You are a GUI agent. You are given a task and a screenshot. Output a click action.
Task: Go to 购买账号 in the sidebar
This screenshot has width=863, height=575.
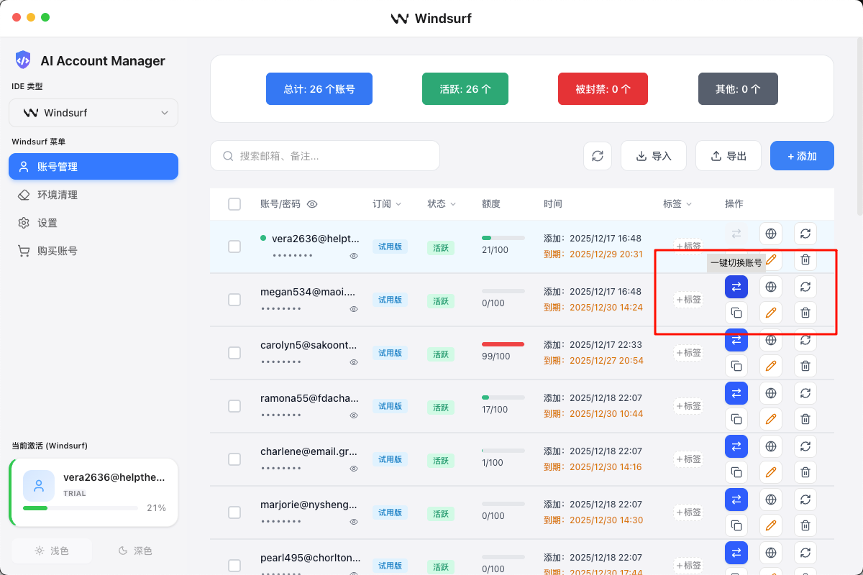point(58,251)
